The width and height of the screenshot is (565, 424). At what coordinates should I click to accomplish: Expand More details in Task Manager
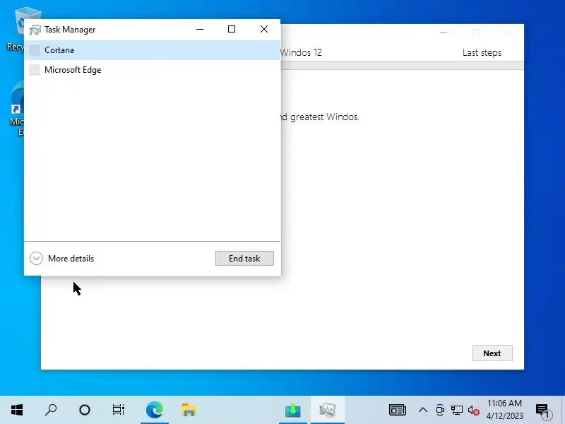(62, 259)
